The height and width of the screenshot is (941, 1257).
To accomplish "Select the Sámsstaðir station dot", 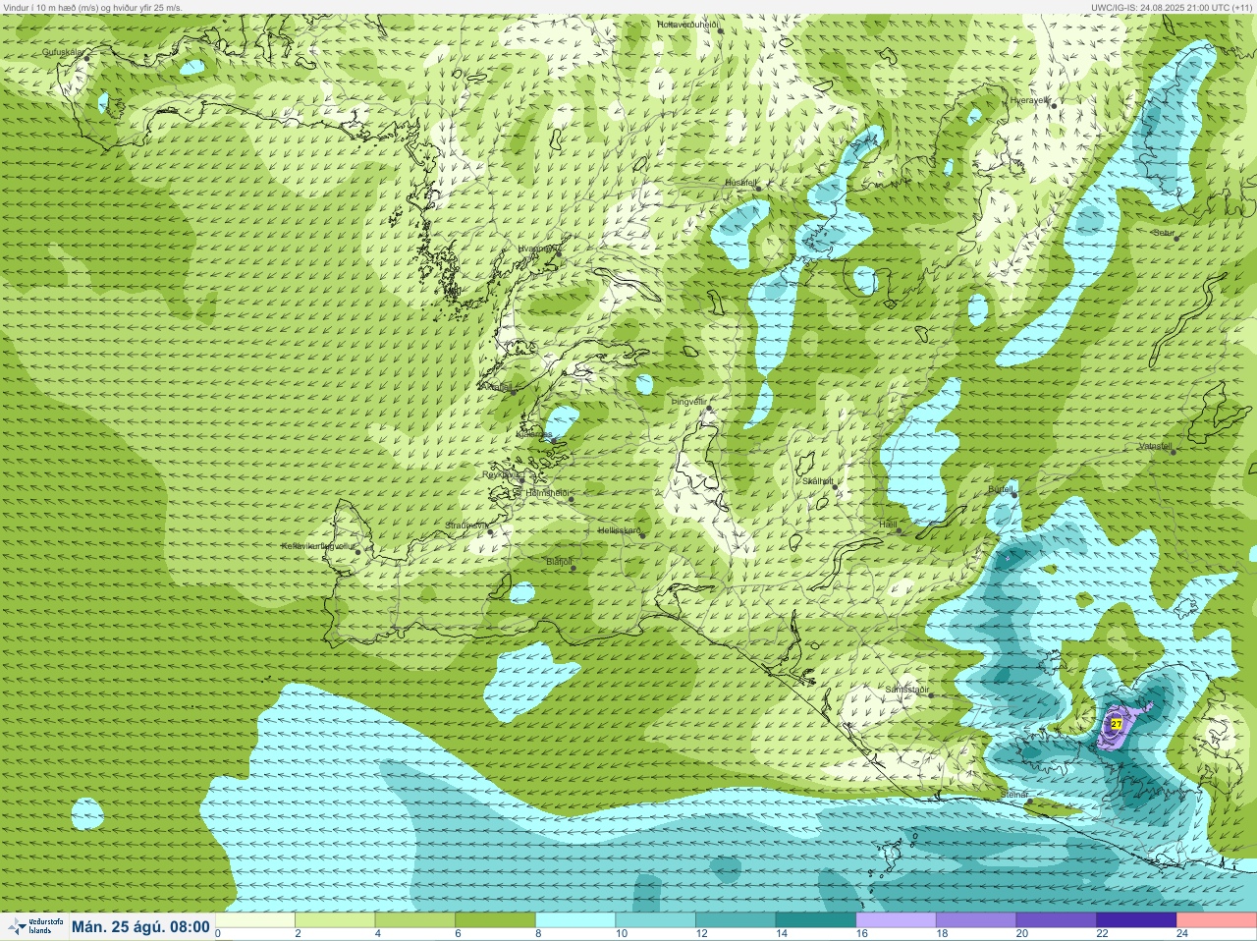I will click(932, 695).
